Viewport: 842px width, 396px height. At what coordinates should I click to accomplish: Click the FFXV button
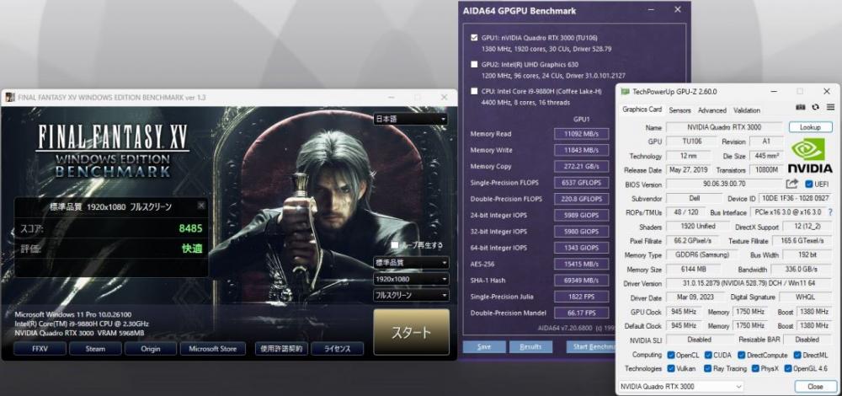click(x=40, y=349)
